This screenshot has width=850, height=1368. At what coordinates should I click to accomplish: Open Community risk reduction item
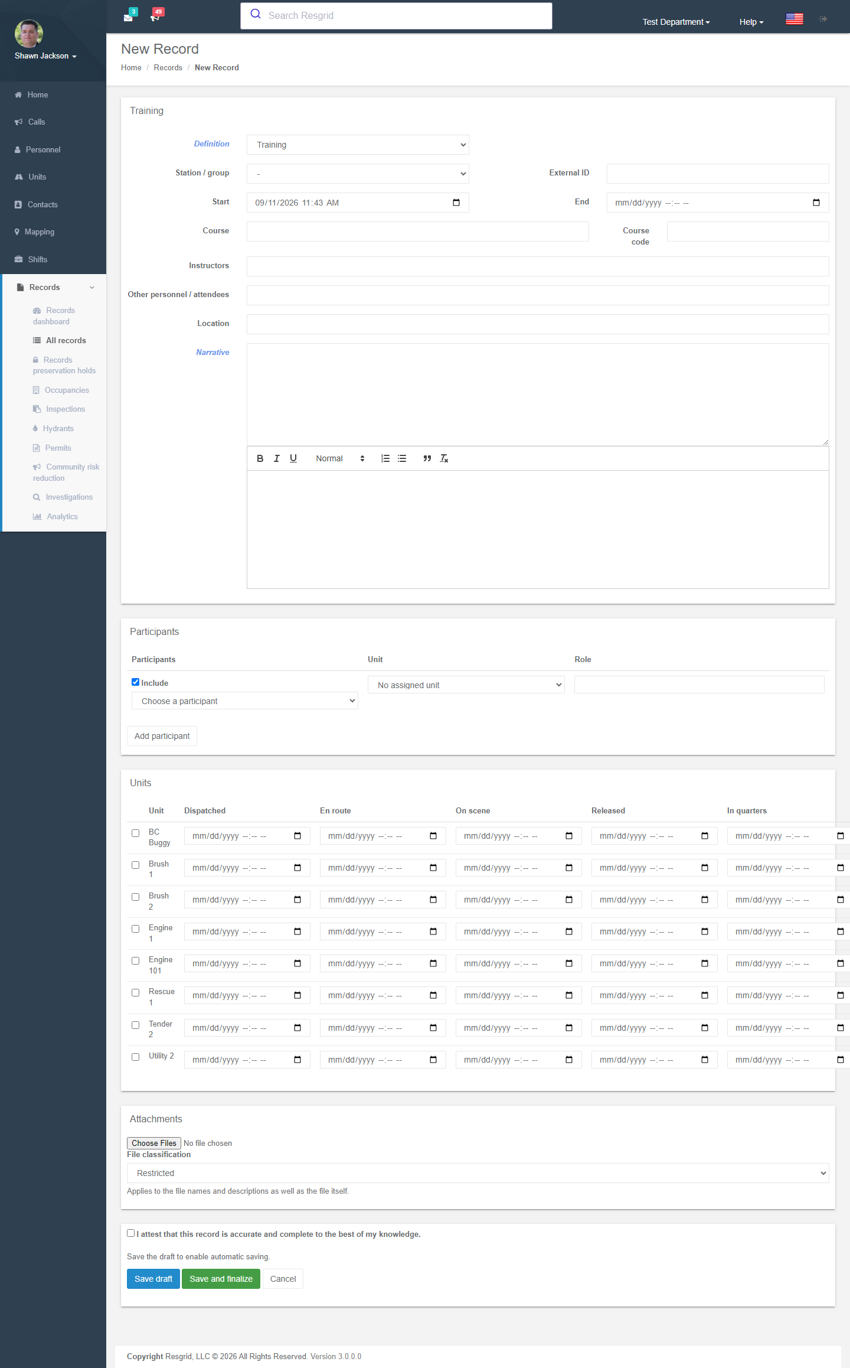tap(66, 473)
